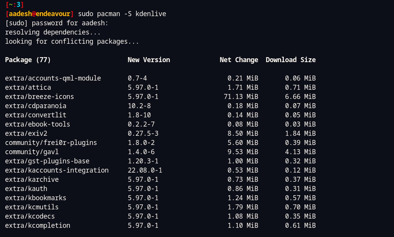This screenshot has width=394, height=237.
Task: Click the 'New Version' column header
Action: 149,60
